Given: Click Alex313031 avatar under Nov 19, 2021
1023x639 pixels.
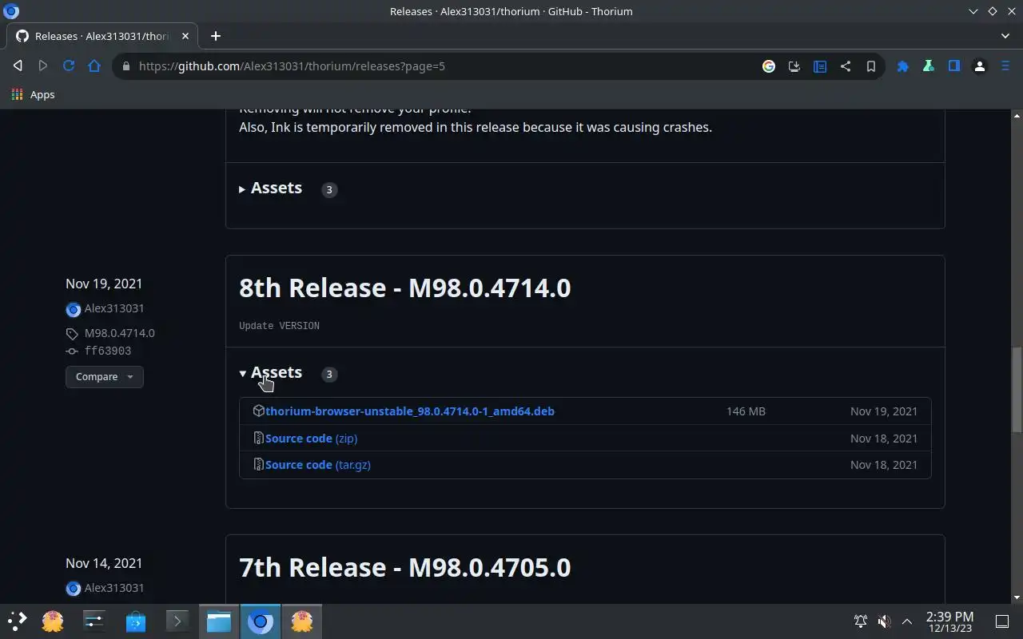Looking at the screenshot, I should coord(74,309).
